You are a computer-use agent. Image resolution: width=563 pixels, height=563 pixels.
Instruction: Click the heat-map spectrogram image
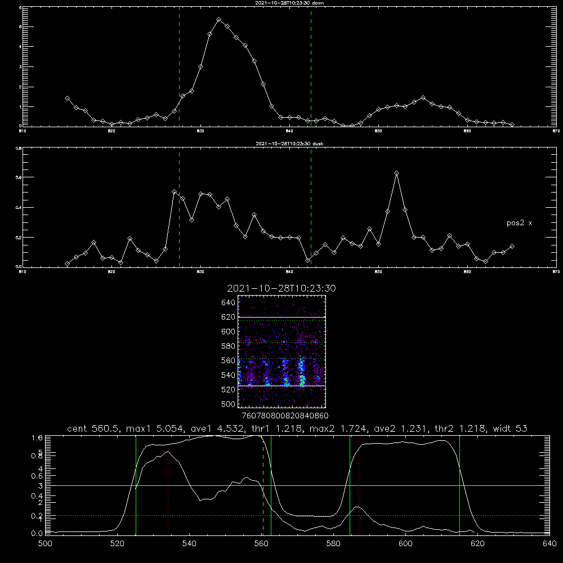point(281,351)
